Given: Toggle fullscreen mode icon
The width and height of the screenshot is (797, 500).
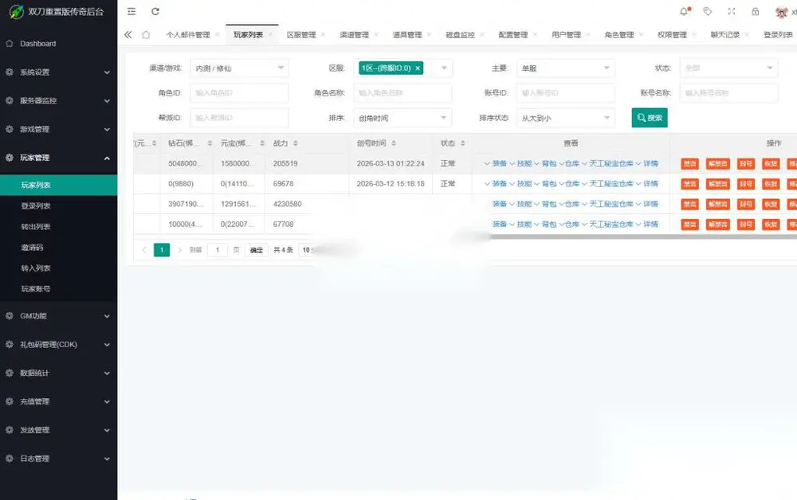Looking at the screenshot, I should 732,11.
